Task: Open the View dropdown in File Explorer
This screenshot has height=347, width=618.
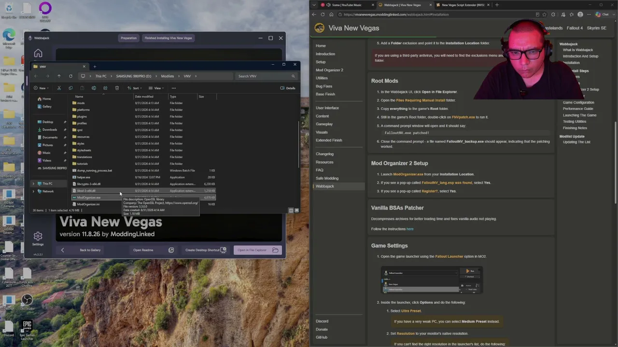Action: point(156,88)
